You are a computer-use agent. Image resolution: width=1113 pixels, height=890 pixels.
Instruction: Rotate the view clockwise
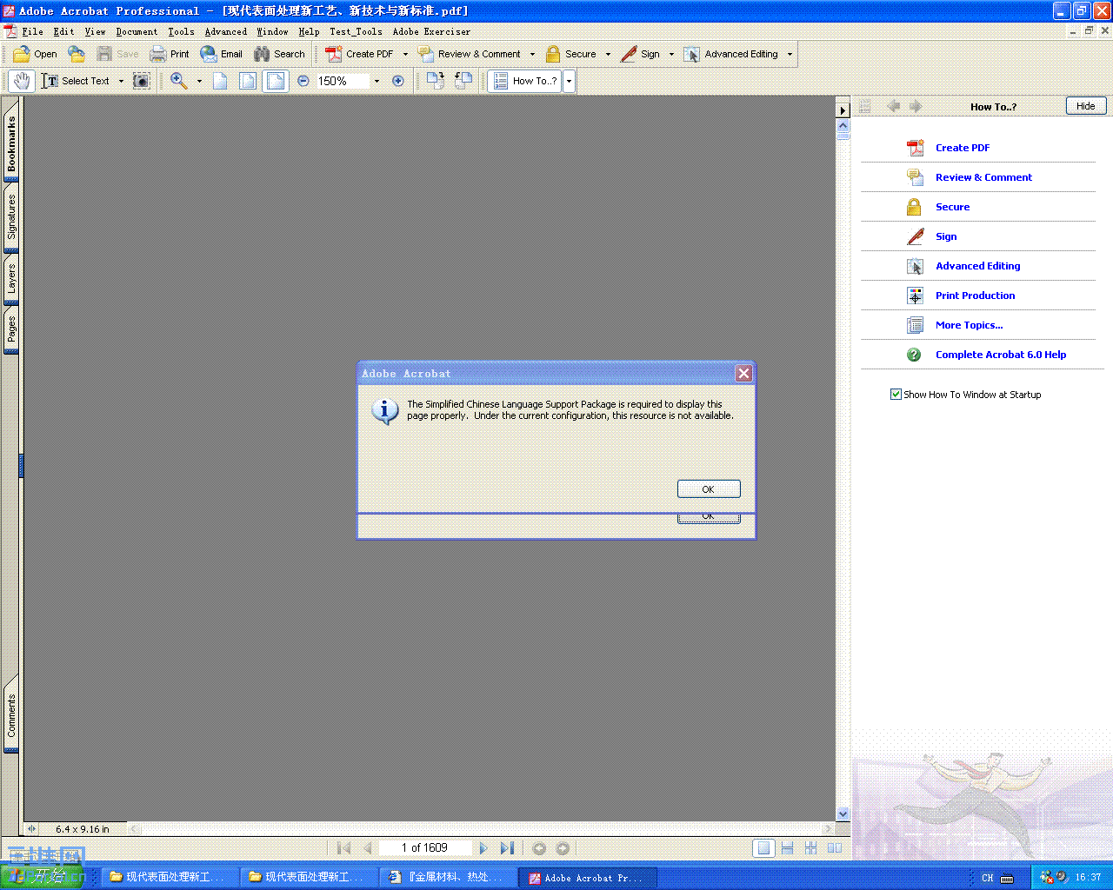pos(436,81)
